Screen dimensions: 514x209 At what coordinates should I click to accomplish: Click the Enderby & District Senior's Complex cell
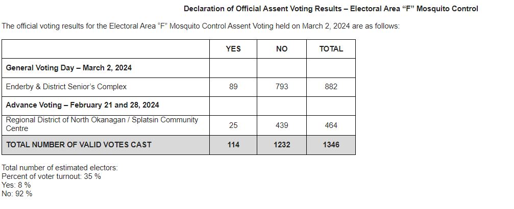point(66,87)
